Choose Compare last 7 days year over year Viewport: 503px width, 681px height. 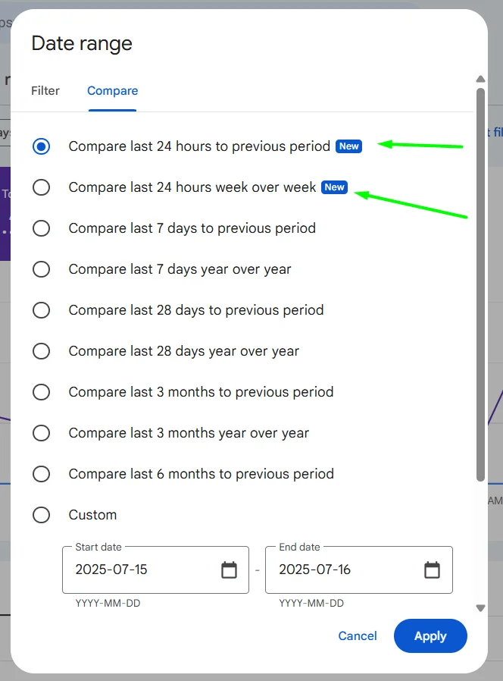tap(41, 269)
